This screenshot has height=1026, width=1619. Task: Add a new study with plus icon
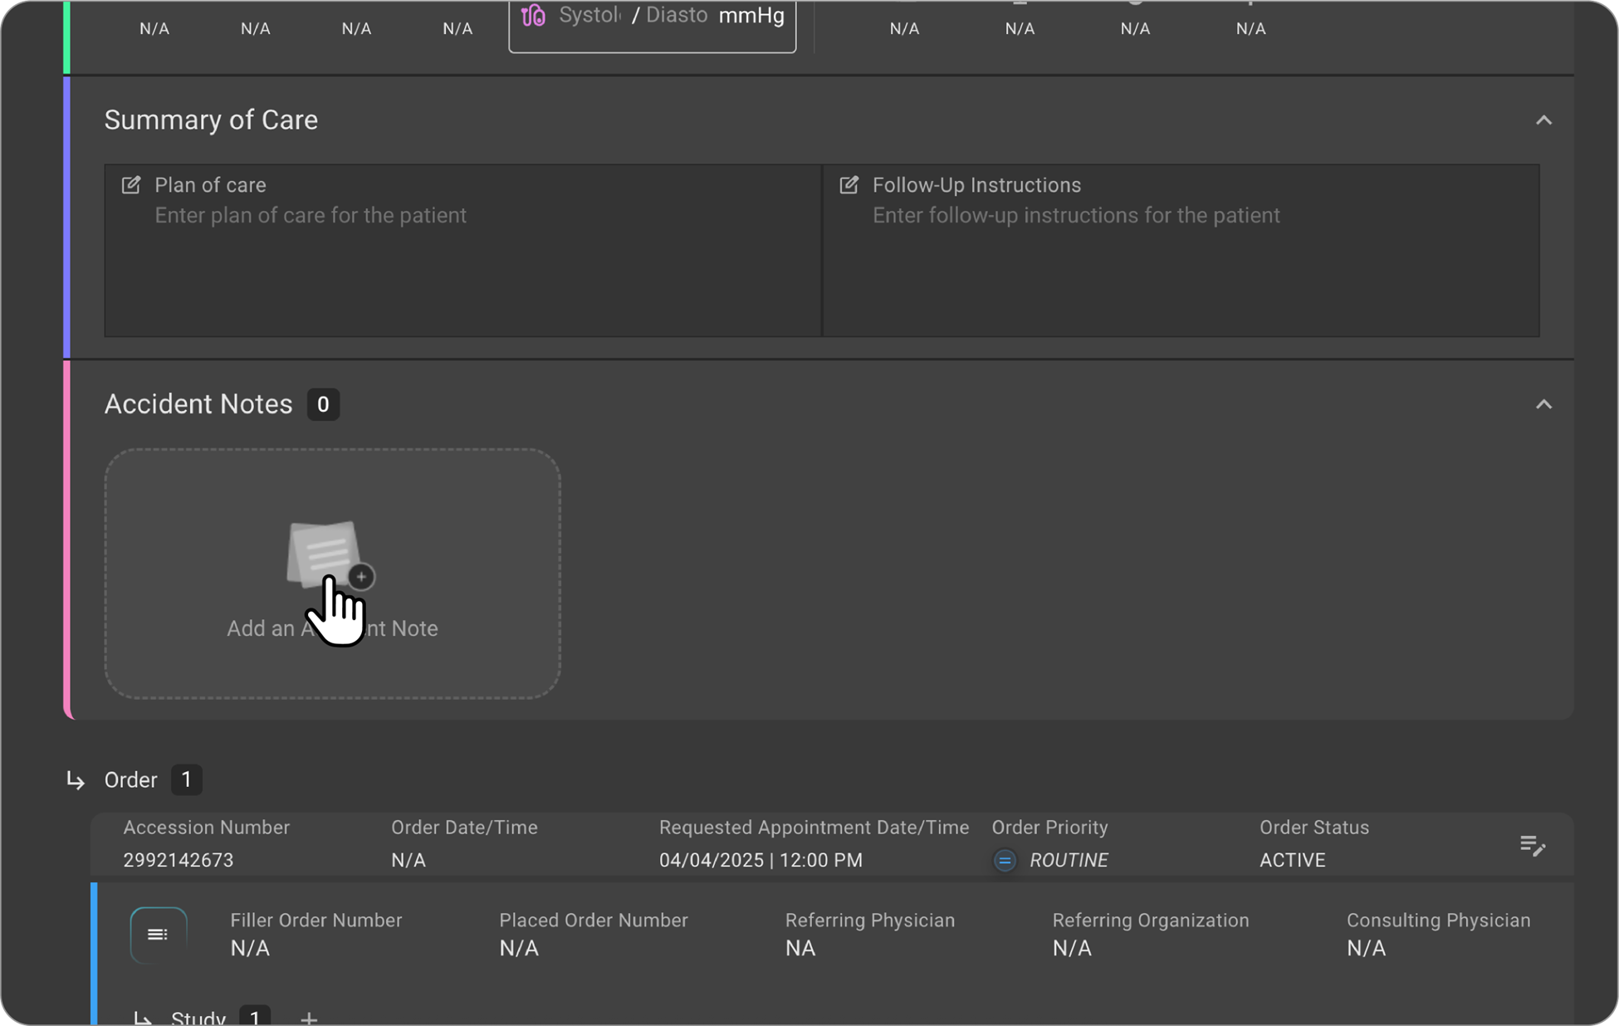[x=309, y=1018]
